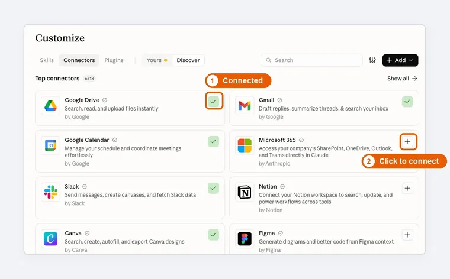Click the verified badge next to Slack
This screenshot has height=279, width=450.
pyautogui.click(x=84, y=186)
